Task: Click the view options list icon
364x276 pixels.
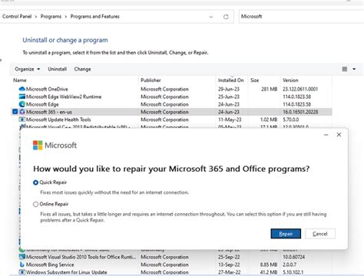Action: [345, 69]
